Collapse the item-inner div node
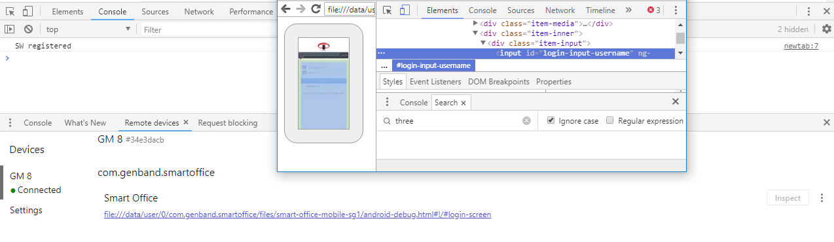Image resolution: width=834 pixels, height=242 pixels. (476, 33)
